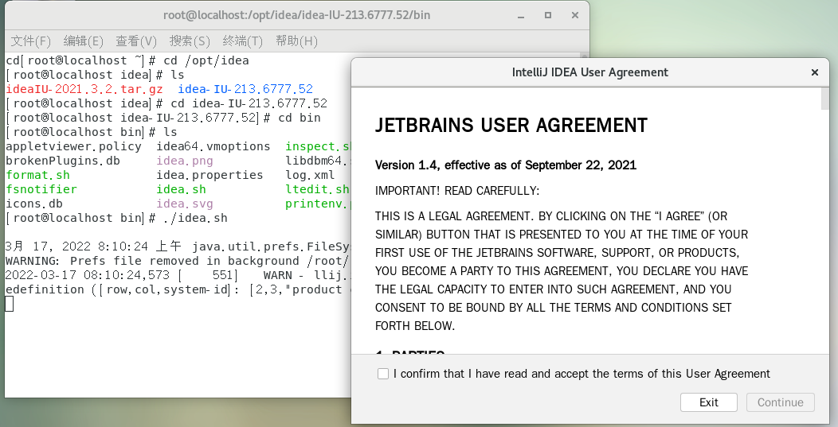This screenshot has height=427, width=838.
Task: Click format.sh in terminal listing
Action: point(37,175)
